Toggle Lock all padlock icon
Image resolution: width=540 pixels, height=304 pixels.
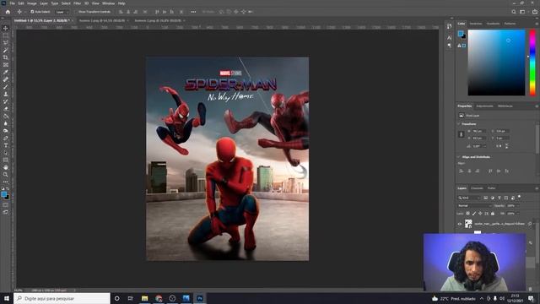[493, 214]
